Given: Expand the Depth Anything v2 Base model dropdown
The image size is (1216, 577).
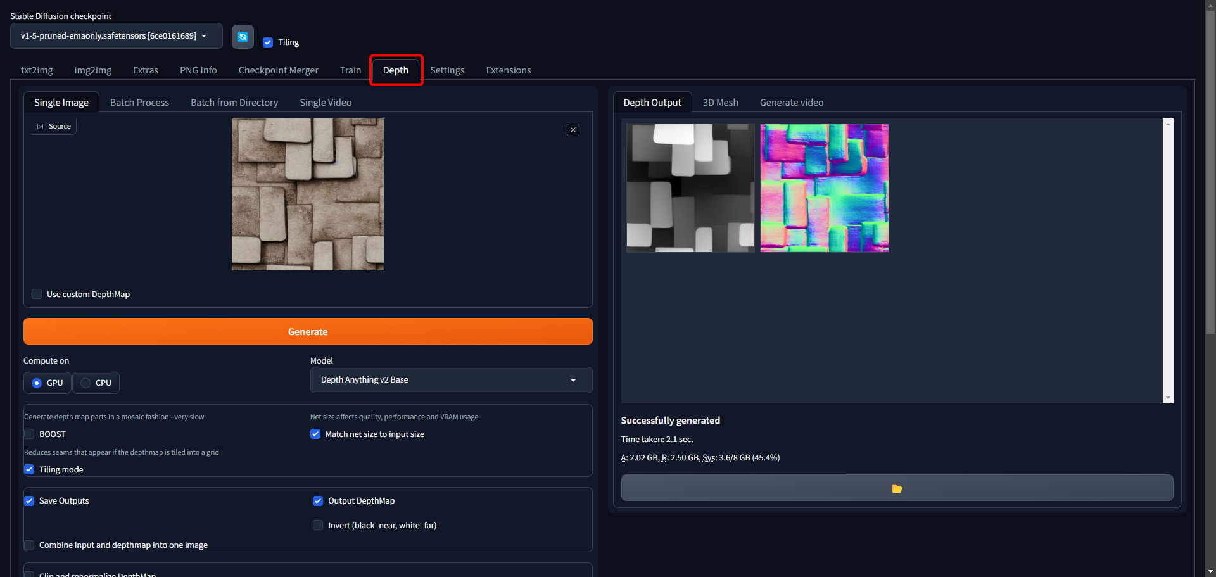Looking at the screenshot, I should point(450,380).
